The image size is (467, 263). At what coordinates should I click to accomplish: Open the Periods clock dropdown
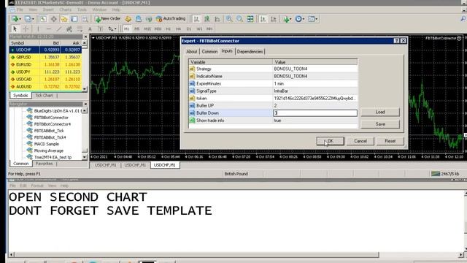[x=300, y=19]
